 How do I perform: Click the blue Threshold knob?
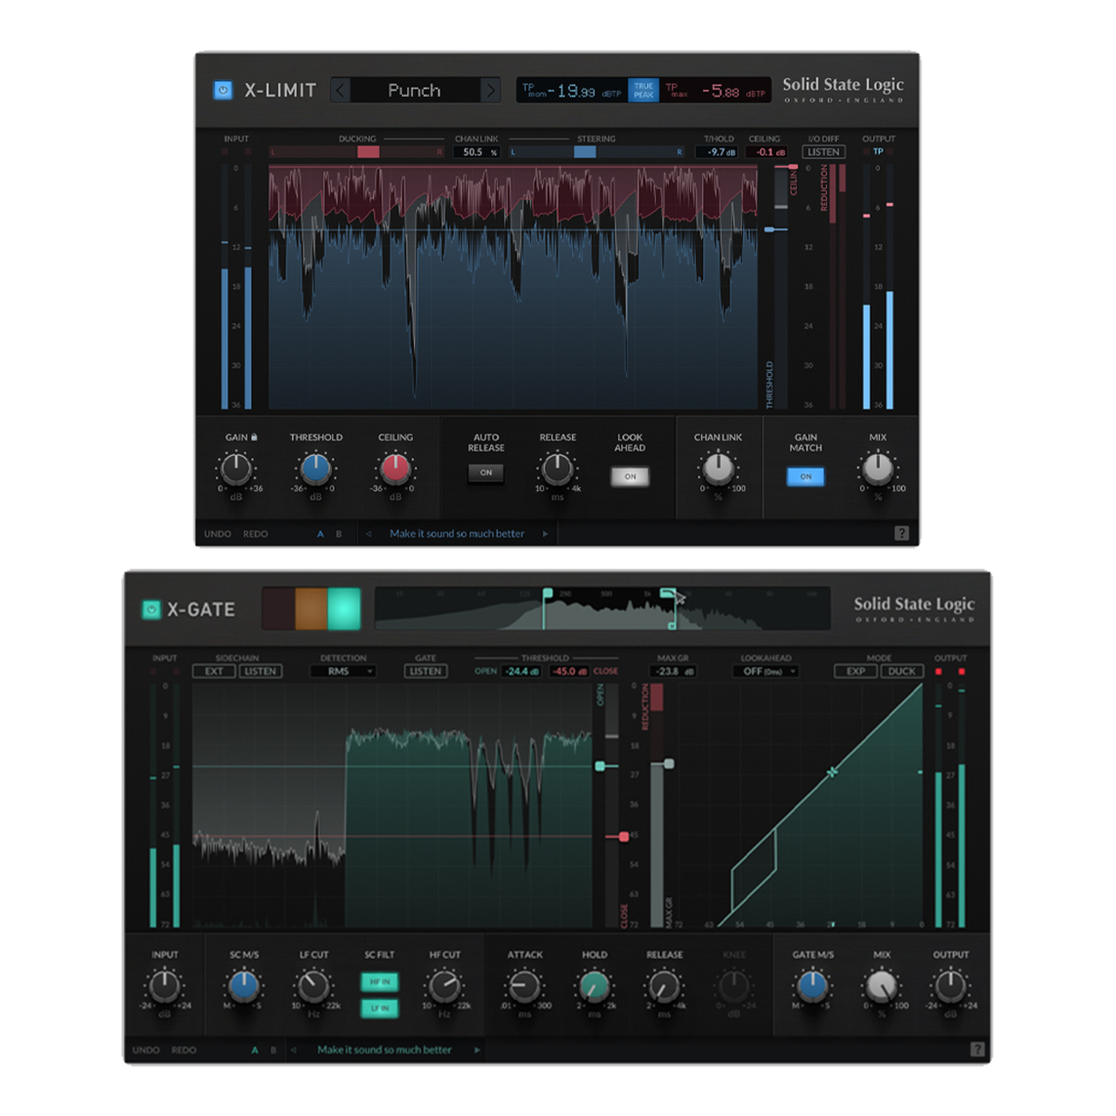(315, 470)
